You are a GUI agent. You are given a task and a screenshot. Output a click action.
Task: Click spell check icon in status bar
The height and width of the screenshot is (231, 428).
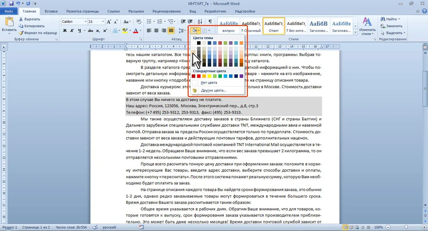pos(95,227)
